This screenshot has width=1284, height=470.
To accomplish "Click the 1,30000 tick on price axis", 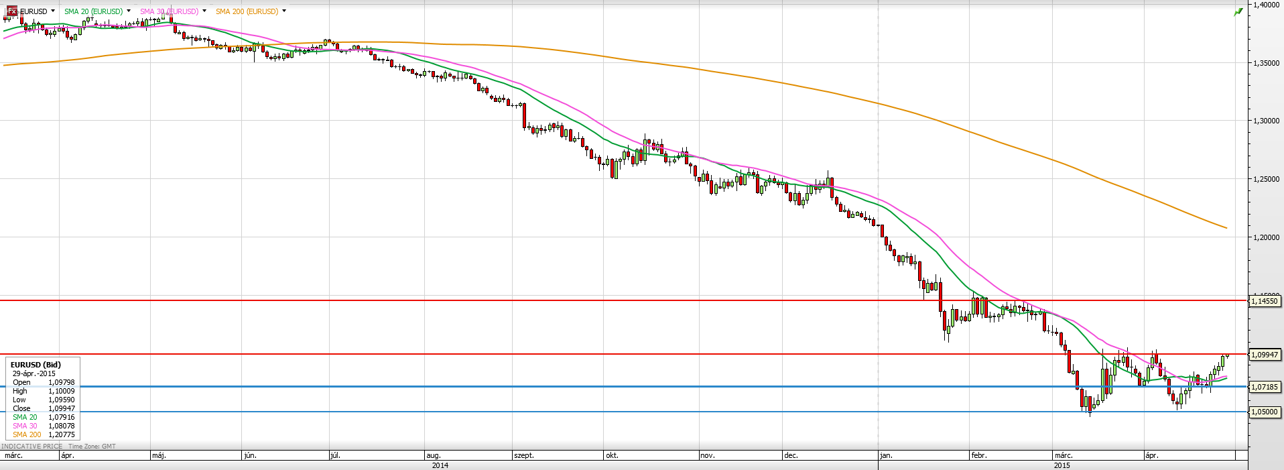I will (1266, 121).
